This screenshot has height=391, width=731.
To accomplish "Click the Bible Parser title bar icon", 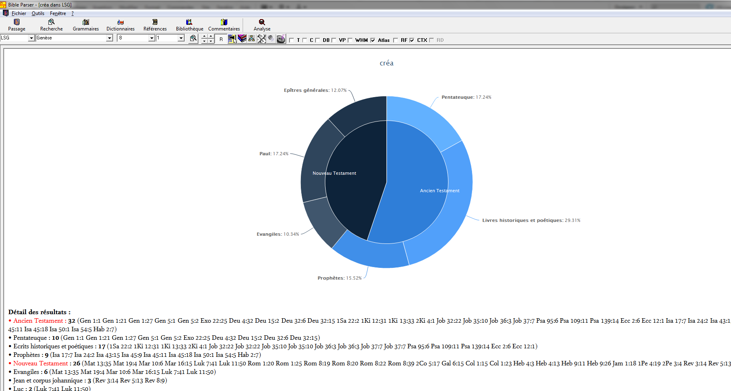I will tap(3, 4).
